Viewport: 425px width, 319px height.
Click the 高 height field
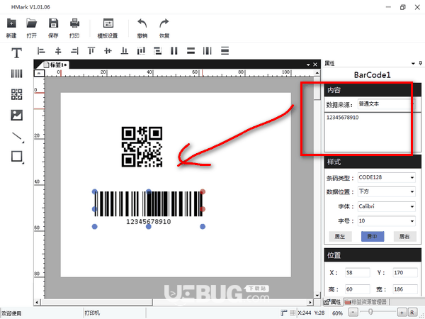[x=358, y=289]
